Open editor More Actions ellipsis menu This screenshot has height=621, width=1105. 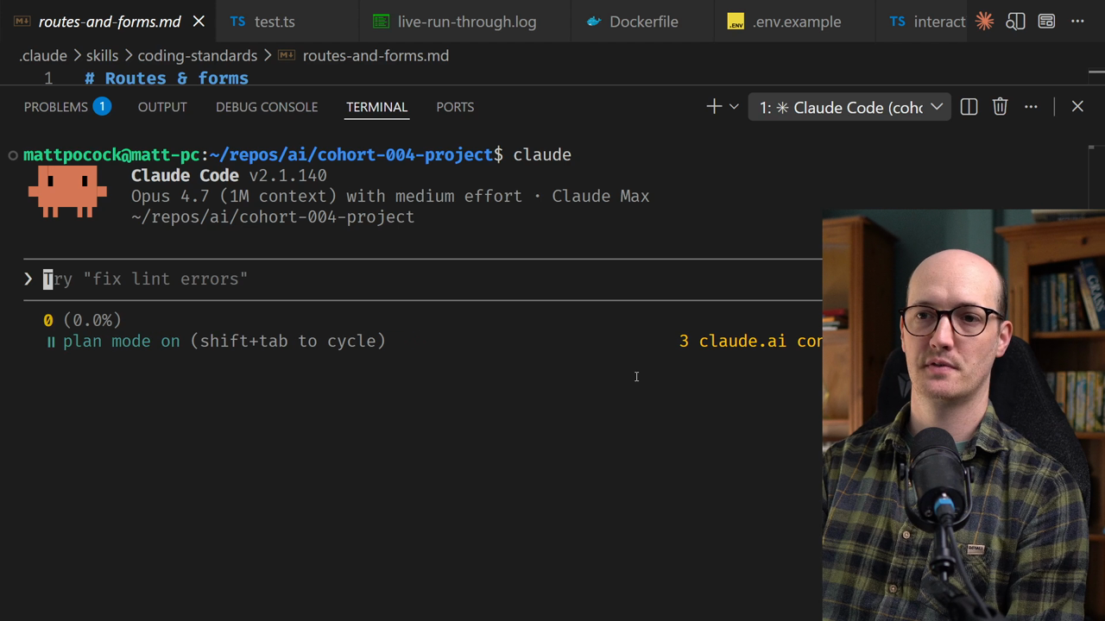tap(1077, 22)
